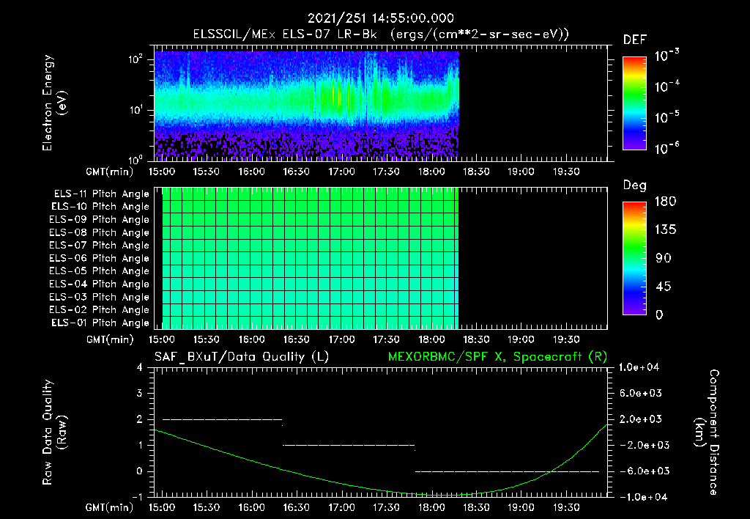The image size is (750, 519).
Task: Click the DEF color scale bar
Action: coord(634,103)
